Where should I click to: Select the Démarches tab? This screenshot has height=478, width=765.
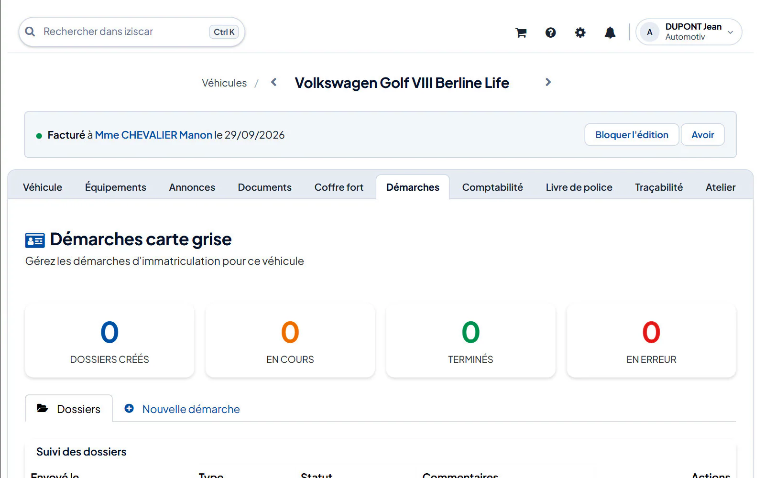tap(413, 187)
